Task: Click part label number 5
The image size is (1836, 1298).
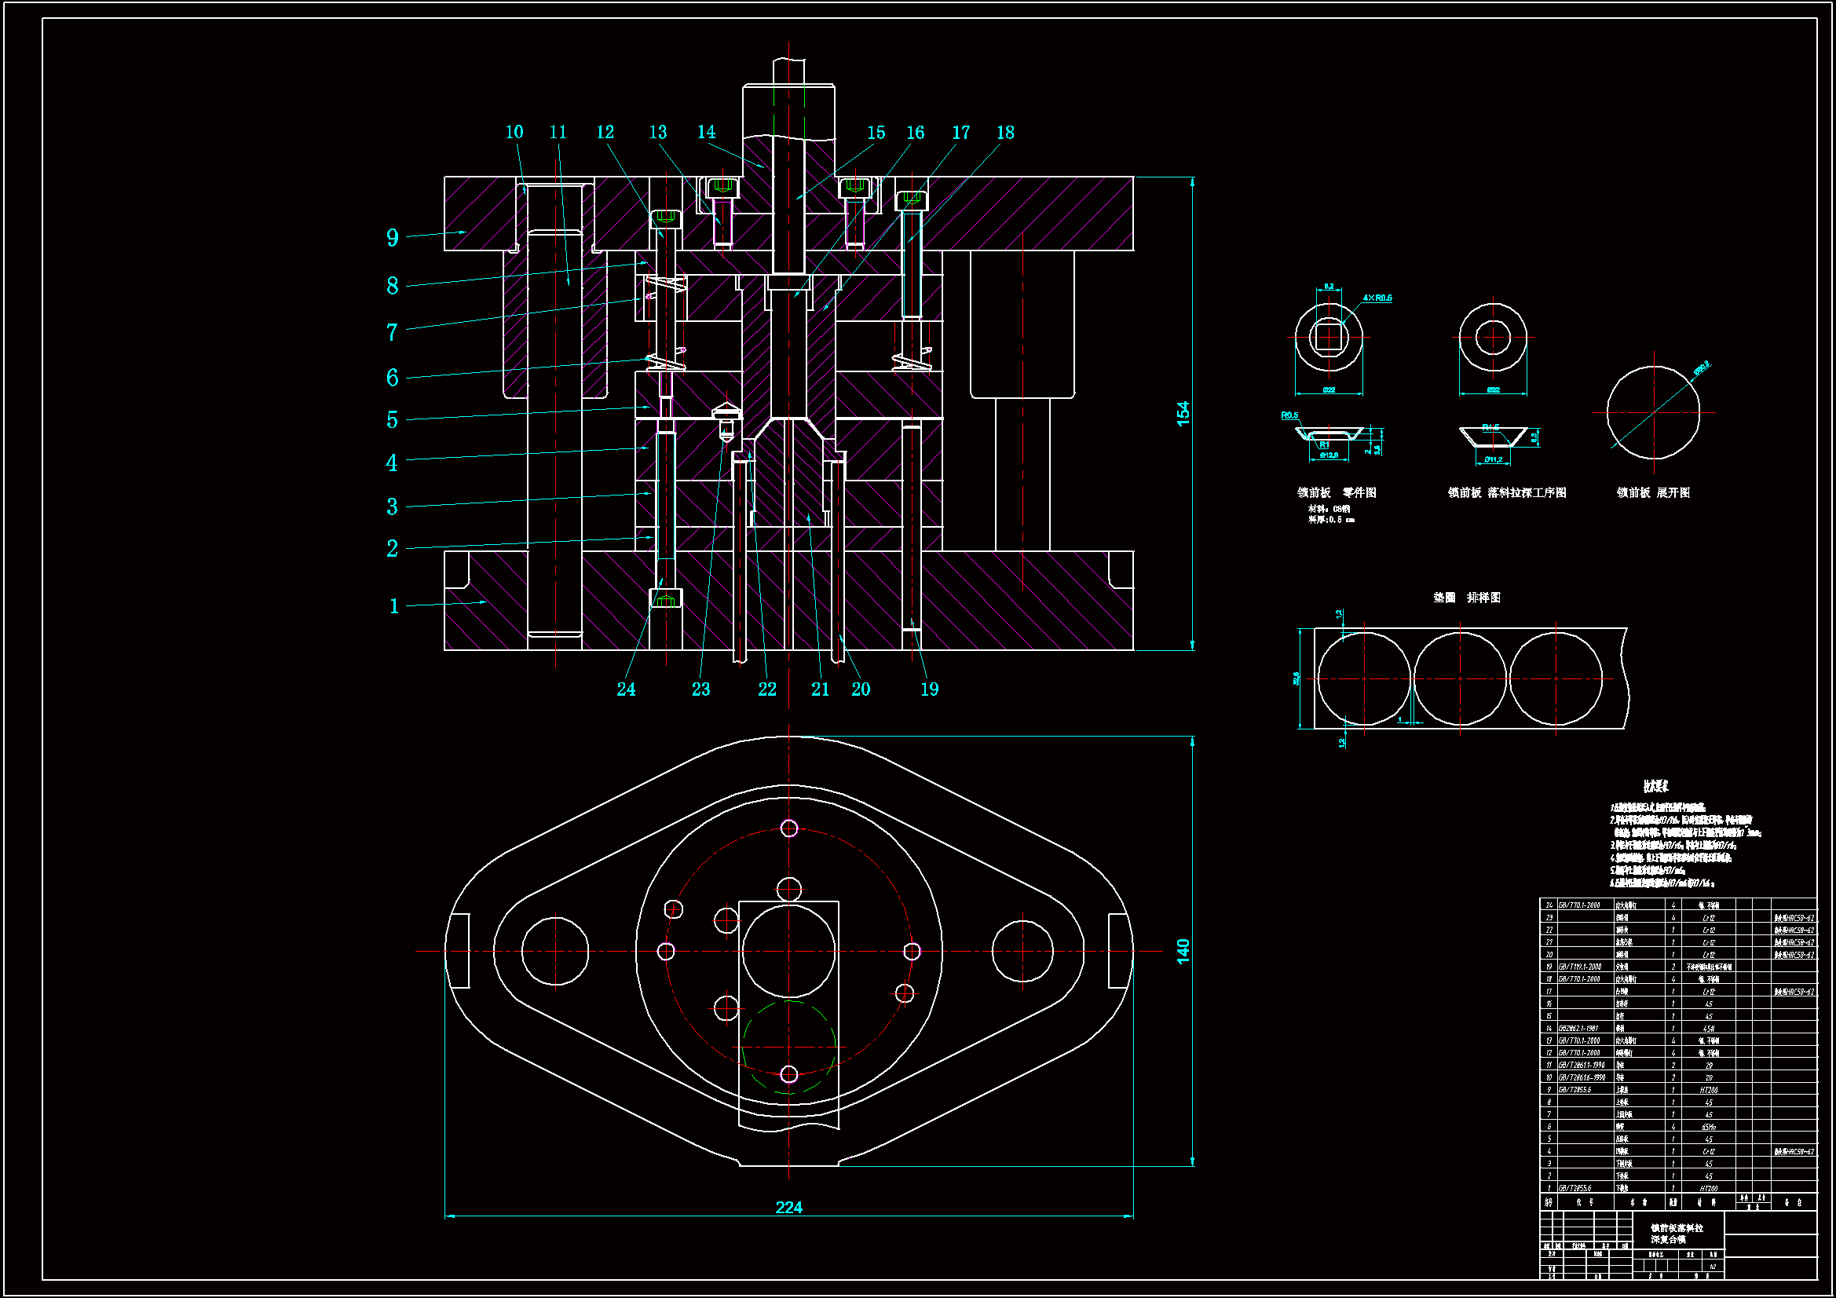Action: coord(392,420)
